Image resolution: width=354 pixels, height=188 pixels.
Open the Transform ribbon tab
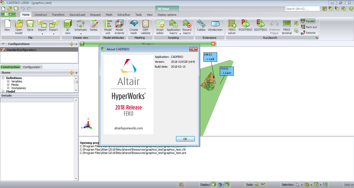58,15
